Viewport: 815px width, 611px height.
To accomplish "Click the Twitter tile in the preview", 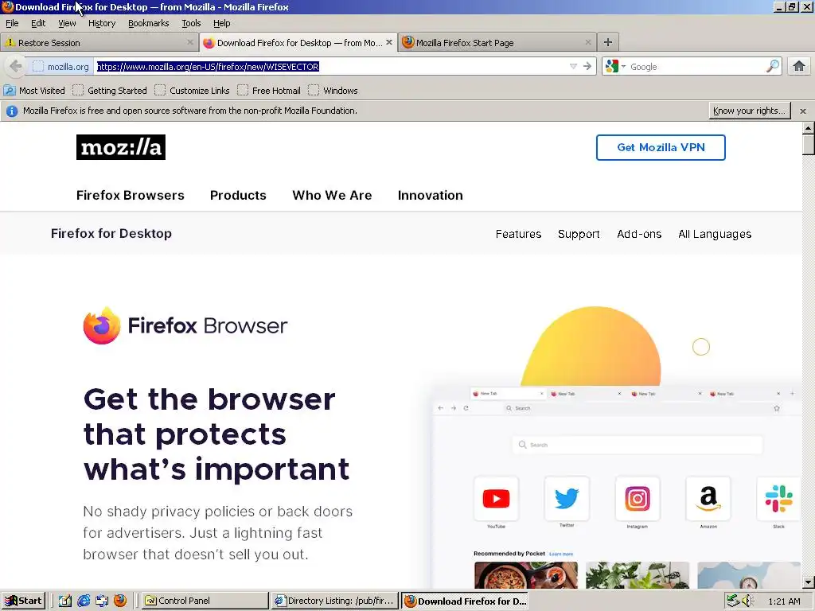I will (x=567, y=499).
